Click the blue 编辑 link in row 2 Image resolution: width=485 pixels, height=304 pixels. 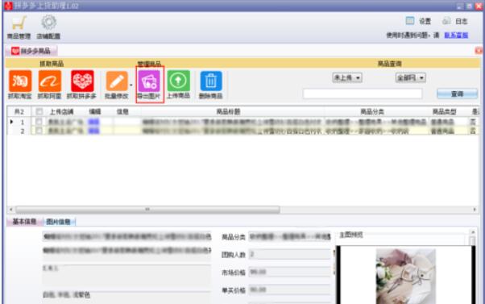pyautogui.click(x=93, y=131)
